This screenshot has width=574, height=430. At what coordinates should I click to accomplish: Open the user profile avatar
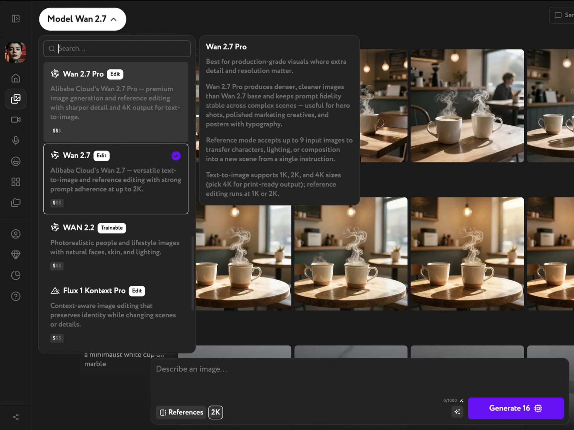point(15,52)
